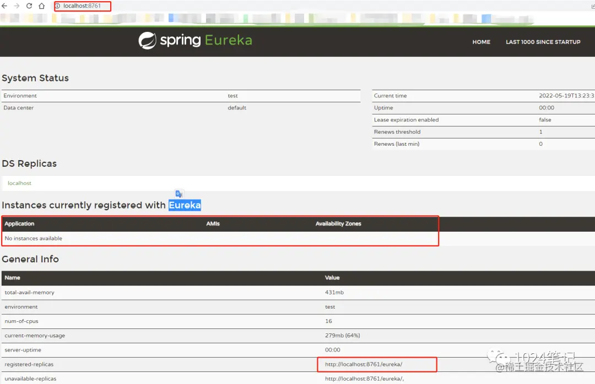Open LAST 1000 SINCE STARTUP page
This screenshot has width=595, height=384.
(543, 42)
